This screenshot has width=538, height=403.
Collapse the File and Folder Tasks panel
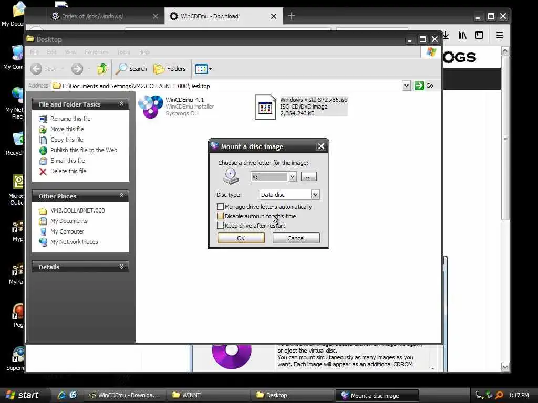[121, 104]
